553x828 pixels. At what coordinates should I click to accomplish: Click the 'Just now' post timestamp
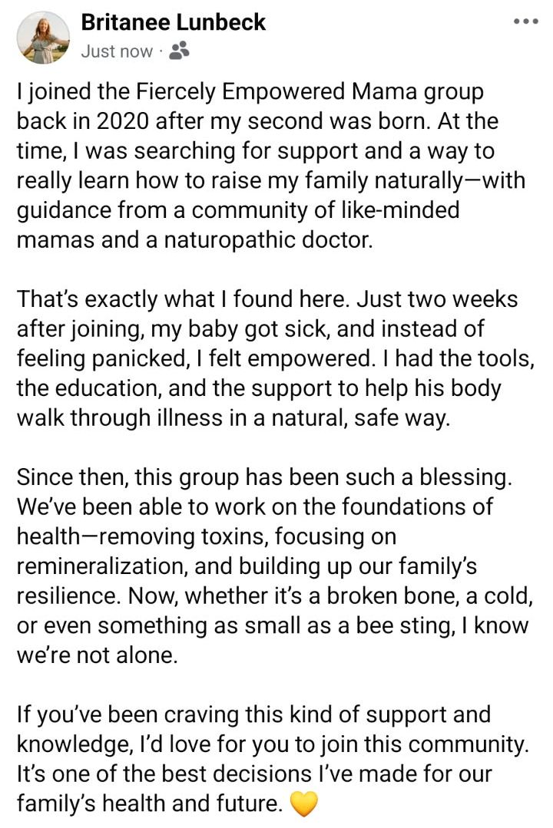tap(116, 51)
